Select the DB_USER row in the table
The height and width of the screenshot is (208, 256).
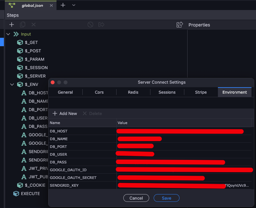pos(150,154)
